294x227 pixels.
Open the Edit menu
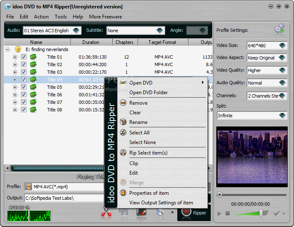(24, 17)
